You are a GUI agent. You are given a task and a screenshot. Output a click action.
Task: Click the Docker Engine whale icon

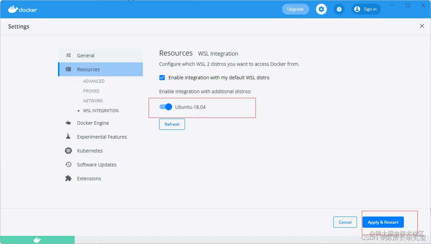(69, 123)
